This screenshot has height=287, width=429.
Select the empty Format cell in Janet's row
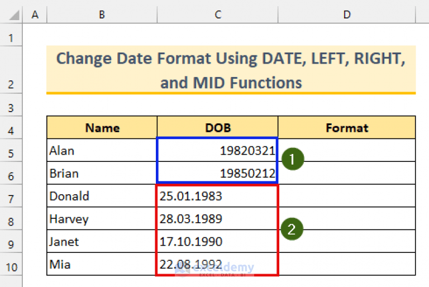tap(347, 241)
